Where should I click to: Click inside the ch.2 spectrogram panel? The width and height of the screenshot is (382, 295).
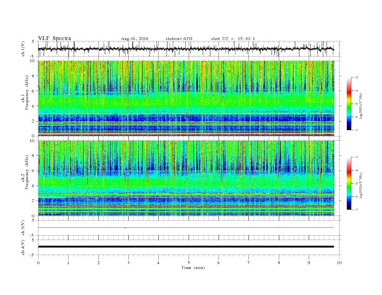186,178
